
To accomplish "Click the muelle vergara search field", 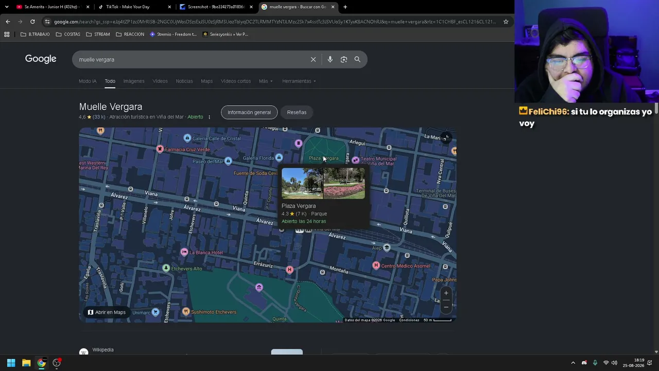I will point(193,59).
